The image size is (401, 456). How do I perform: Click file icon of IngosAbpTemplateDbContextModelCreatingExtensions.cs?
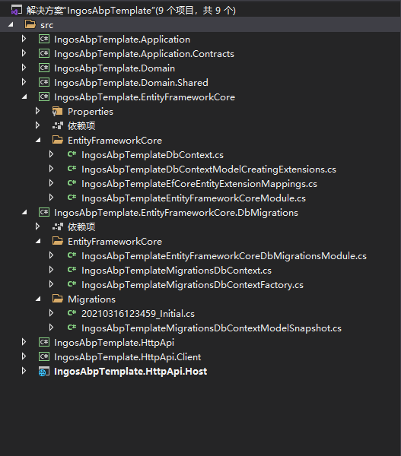point(72,169)
